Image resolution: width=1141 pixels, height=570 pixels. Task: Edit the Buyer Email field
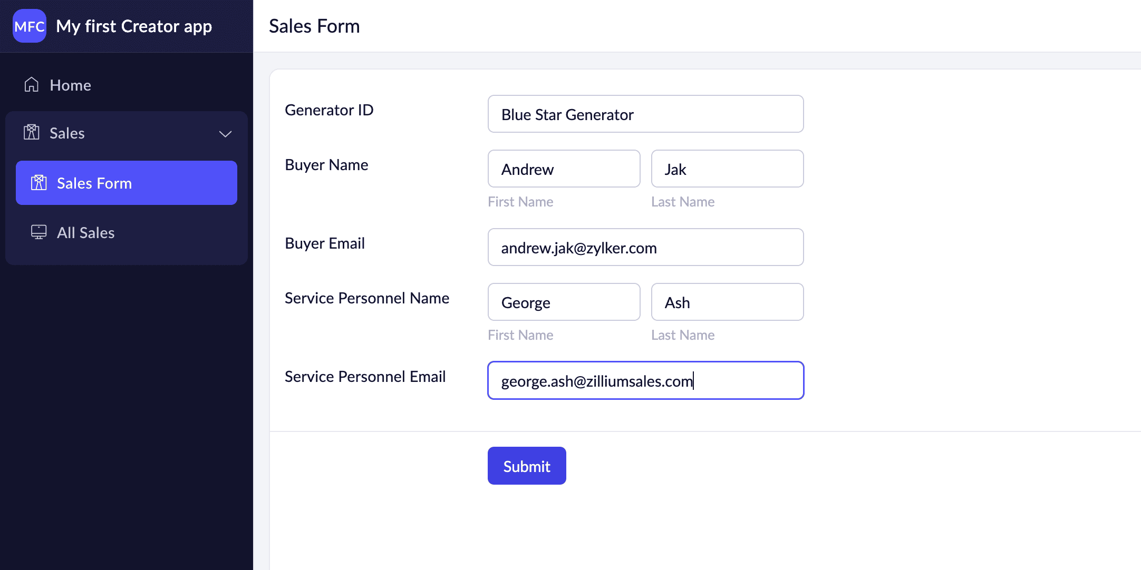click(x=645, y=248)
